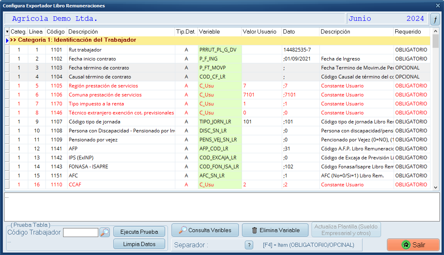
Task: Select the Categoría 1: Identificación del Trabajador row
Action: coord(220,40)
